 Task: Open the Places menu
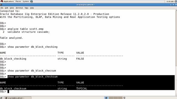coord(18,1)
